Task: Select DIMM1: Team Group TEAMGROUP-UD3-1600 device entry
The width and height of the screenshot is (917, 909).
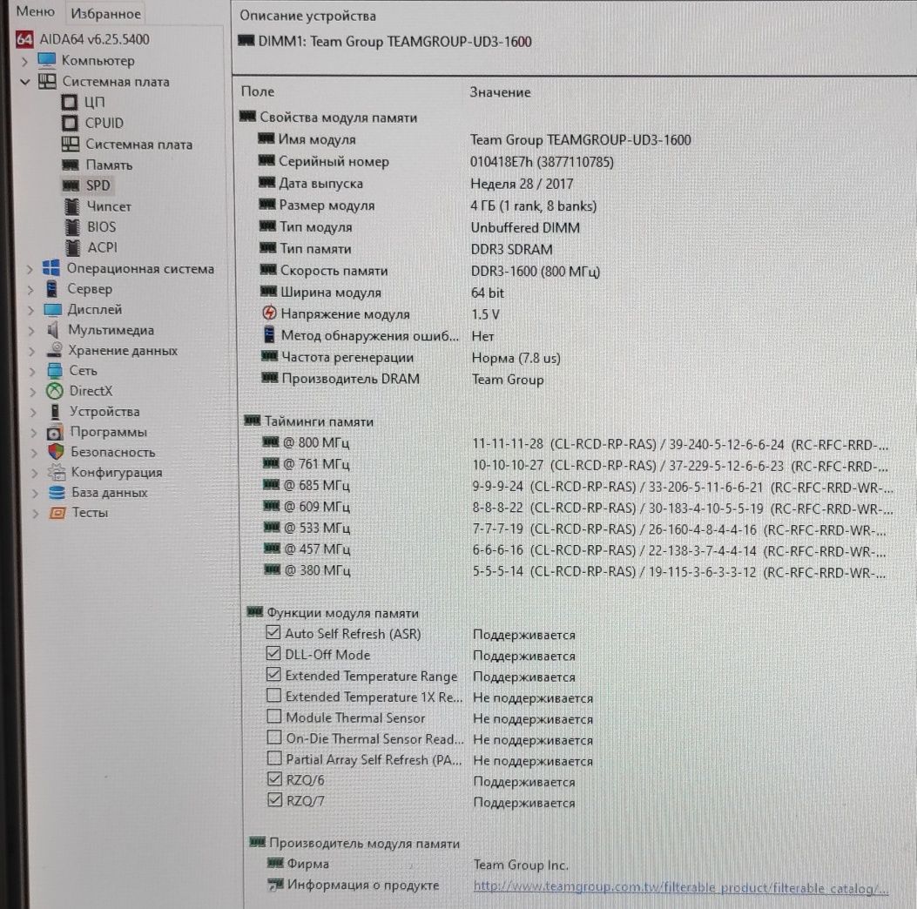Action: click(x=386, y=42)
